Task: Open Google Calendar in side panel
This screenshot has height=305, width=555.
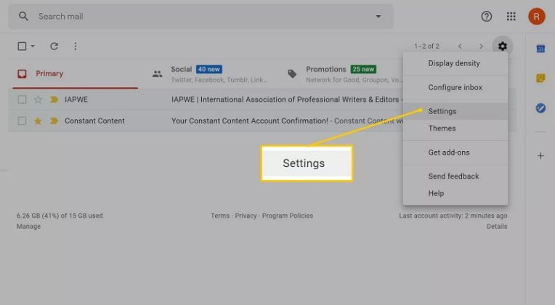Action: click(x=540, y=49)
